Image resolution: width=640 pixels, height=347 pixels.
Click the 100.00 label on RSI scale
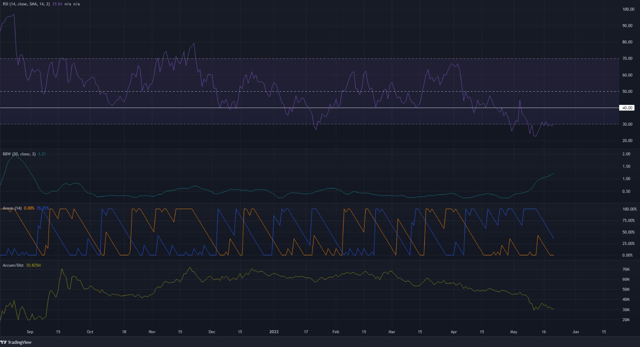click(628, 9)
